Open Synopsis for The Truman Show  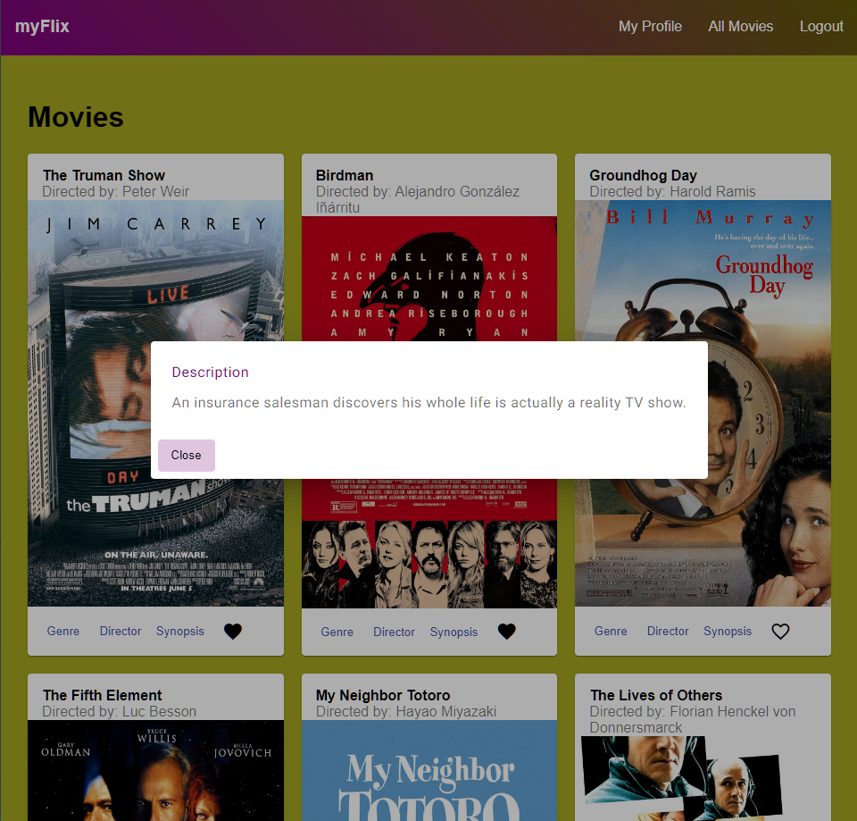pos(179,632)
